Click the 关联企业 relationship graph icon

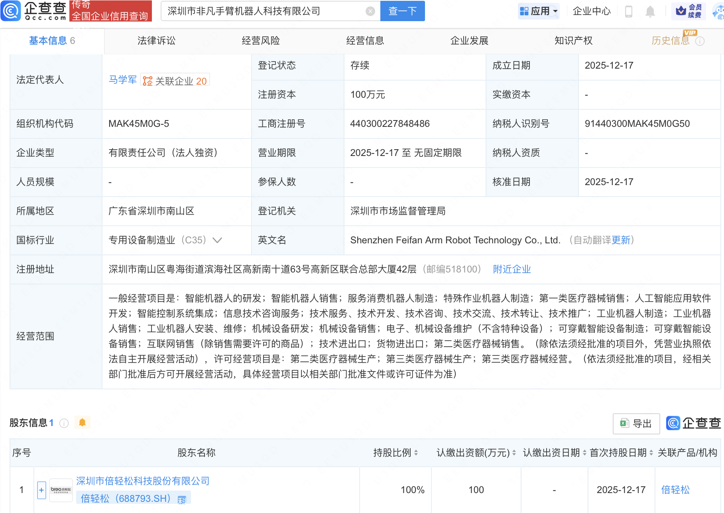(x=148, y=80)
